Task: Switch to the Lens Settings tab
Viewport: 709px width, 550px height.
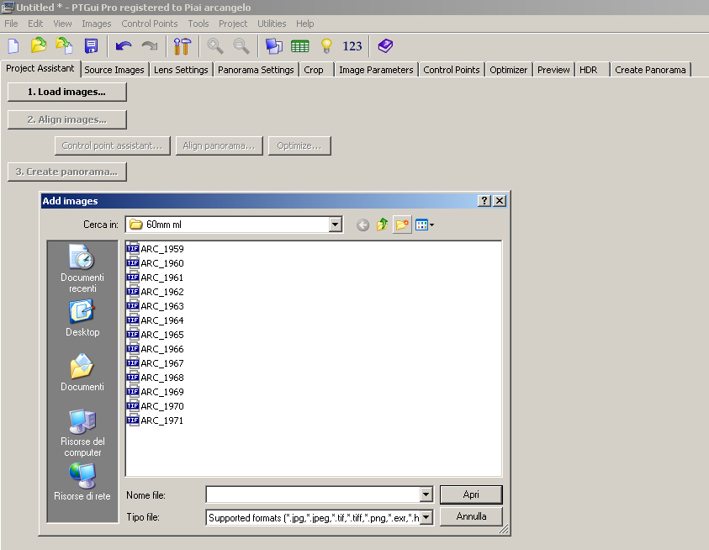Action: (181, 70)
